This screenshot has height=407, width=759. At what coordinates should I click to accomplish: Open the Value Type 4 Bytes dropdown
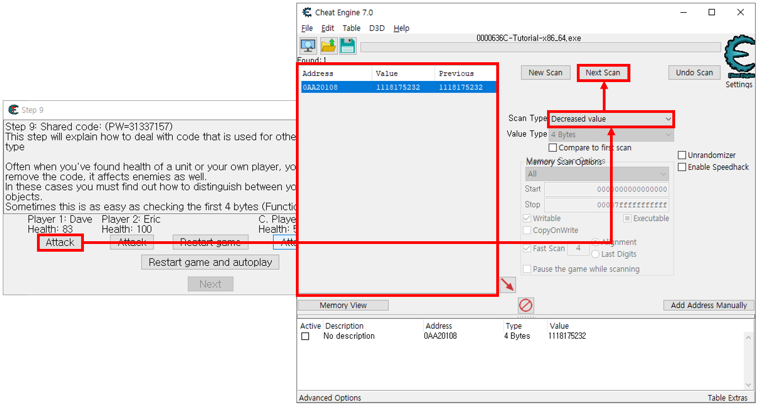[611, 134]
